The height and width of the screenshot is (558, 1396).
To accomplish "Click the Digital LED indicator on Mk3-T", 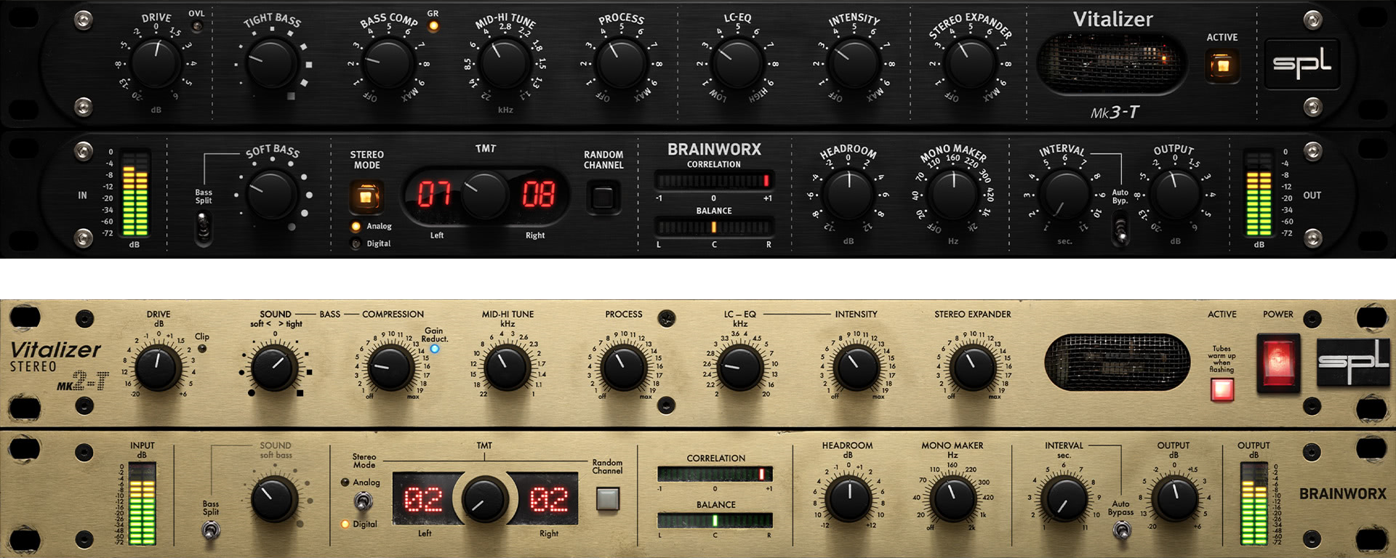I will tap(356, 244).
